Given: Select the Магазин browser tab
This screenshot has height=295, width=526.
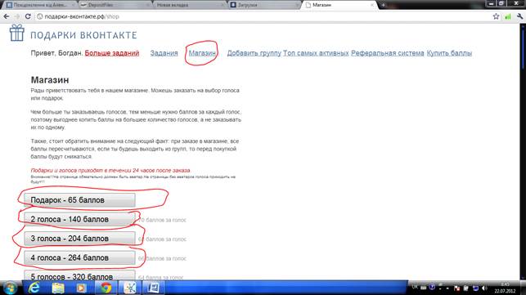Looking at the screenshot, I should (339, 5).
